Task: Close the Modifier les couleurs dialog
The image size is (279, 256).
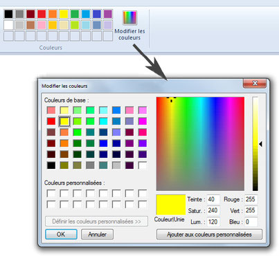Action: pos(255,83)
